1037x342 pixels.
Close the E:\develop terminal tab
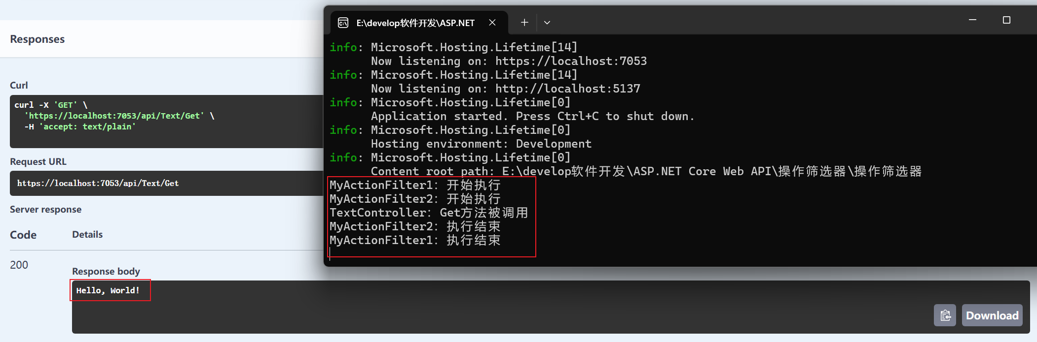tap(492, 23)
